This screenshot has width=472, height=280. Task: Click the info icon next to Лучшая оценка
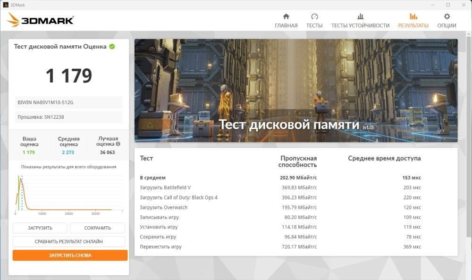point(118,144)
